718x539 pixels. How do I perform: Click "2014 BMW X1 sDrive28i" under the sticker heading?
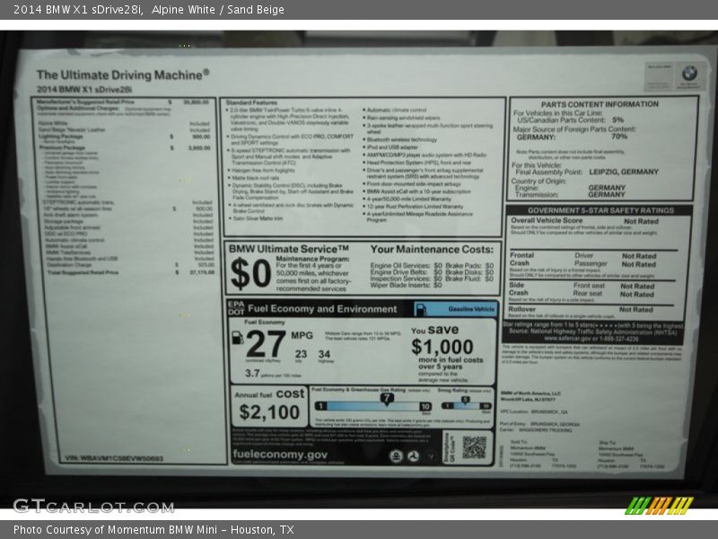click(x=84, y=89)
